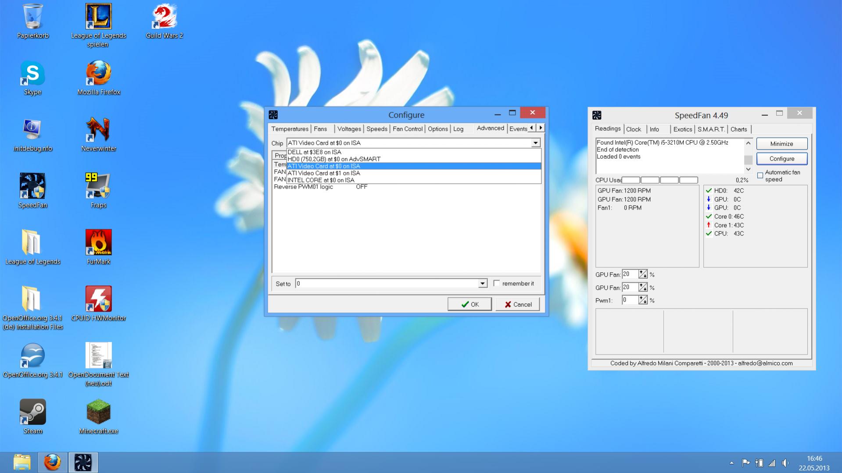842x473 pixels.
Task: Select the OpenOffice.org Installation Files folder
Action: point(32,308)
